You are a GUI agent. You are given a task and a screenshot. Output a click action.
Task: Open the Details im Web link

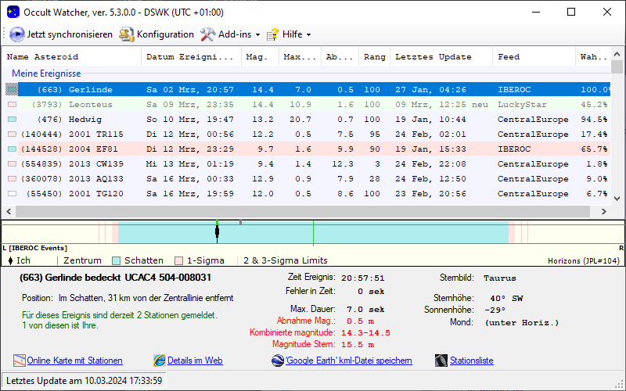(195, 361)
